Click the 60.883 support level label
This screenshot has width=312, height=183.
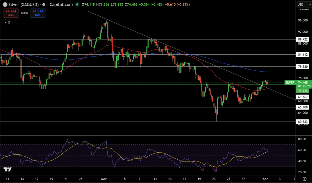[x=303, y=122]
